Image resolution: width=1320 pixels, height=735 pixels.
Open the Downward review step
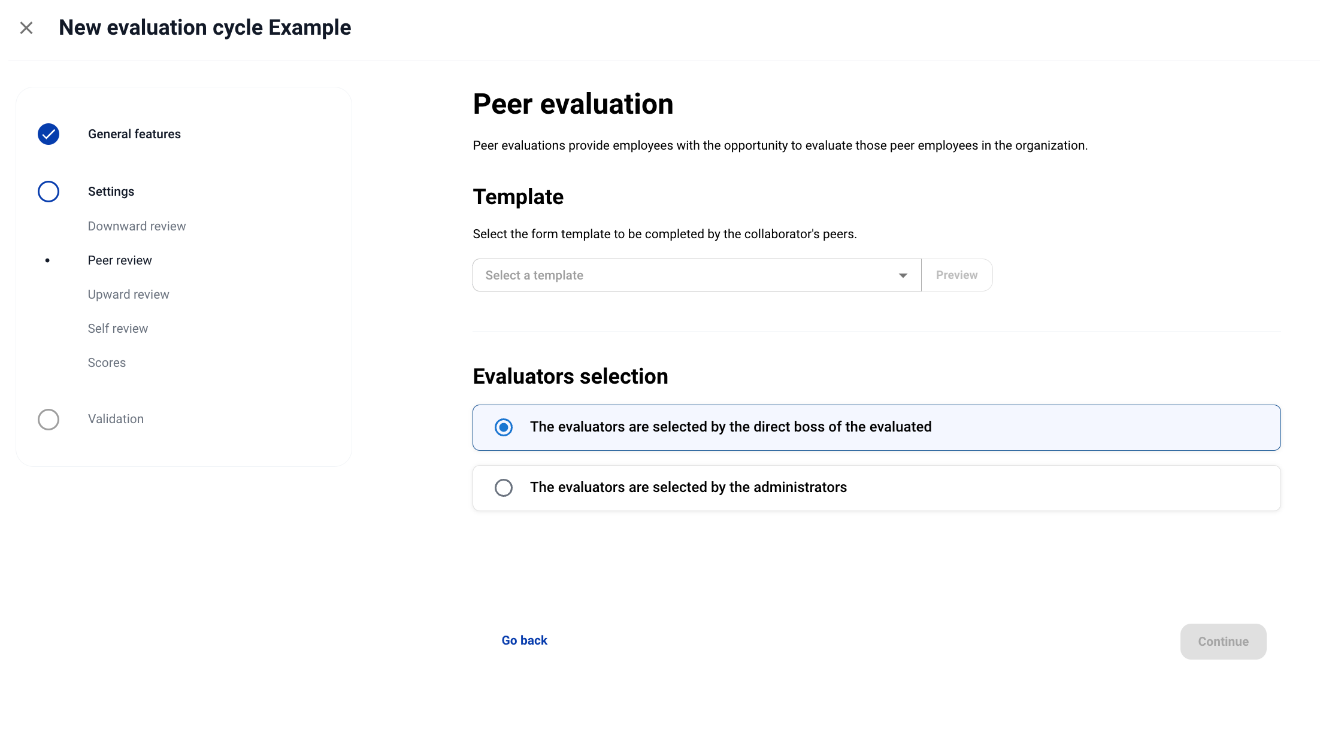137,226
